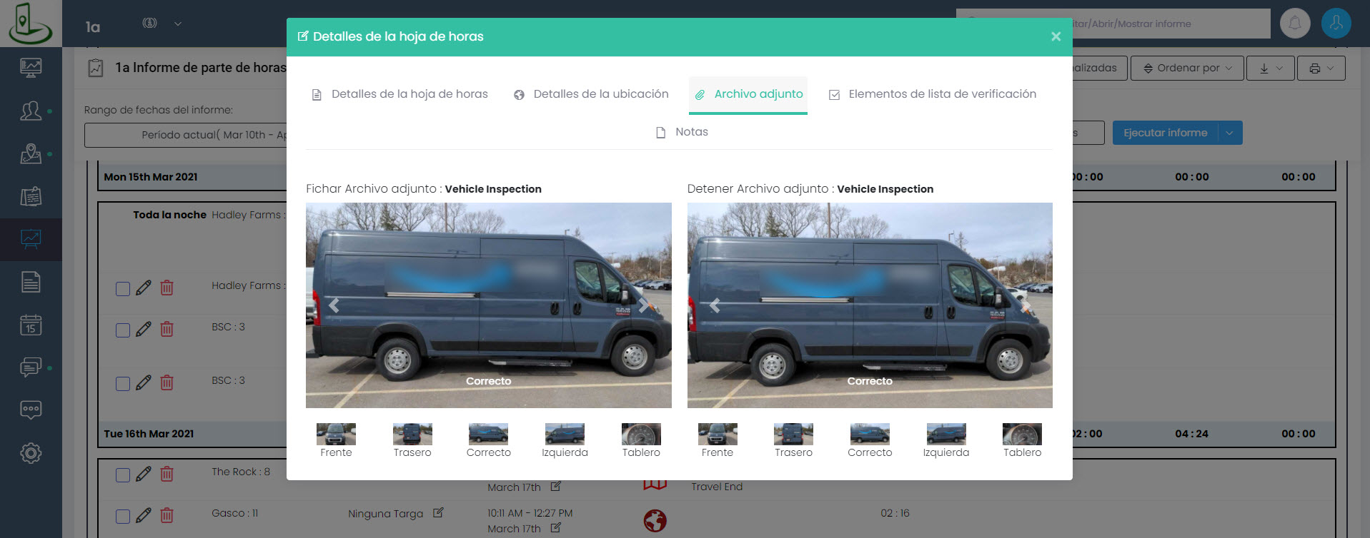The width and height of the screenshot is (1370, 538).
Task: Open the speech bubble dots sidebar icon
Action: point(31,410)
